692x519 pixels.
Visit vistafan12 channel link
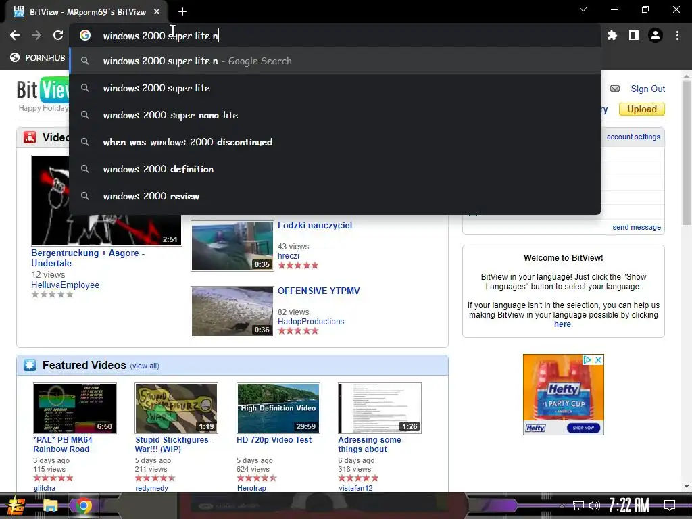click(355, 488)
